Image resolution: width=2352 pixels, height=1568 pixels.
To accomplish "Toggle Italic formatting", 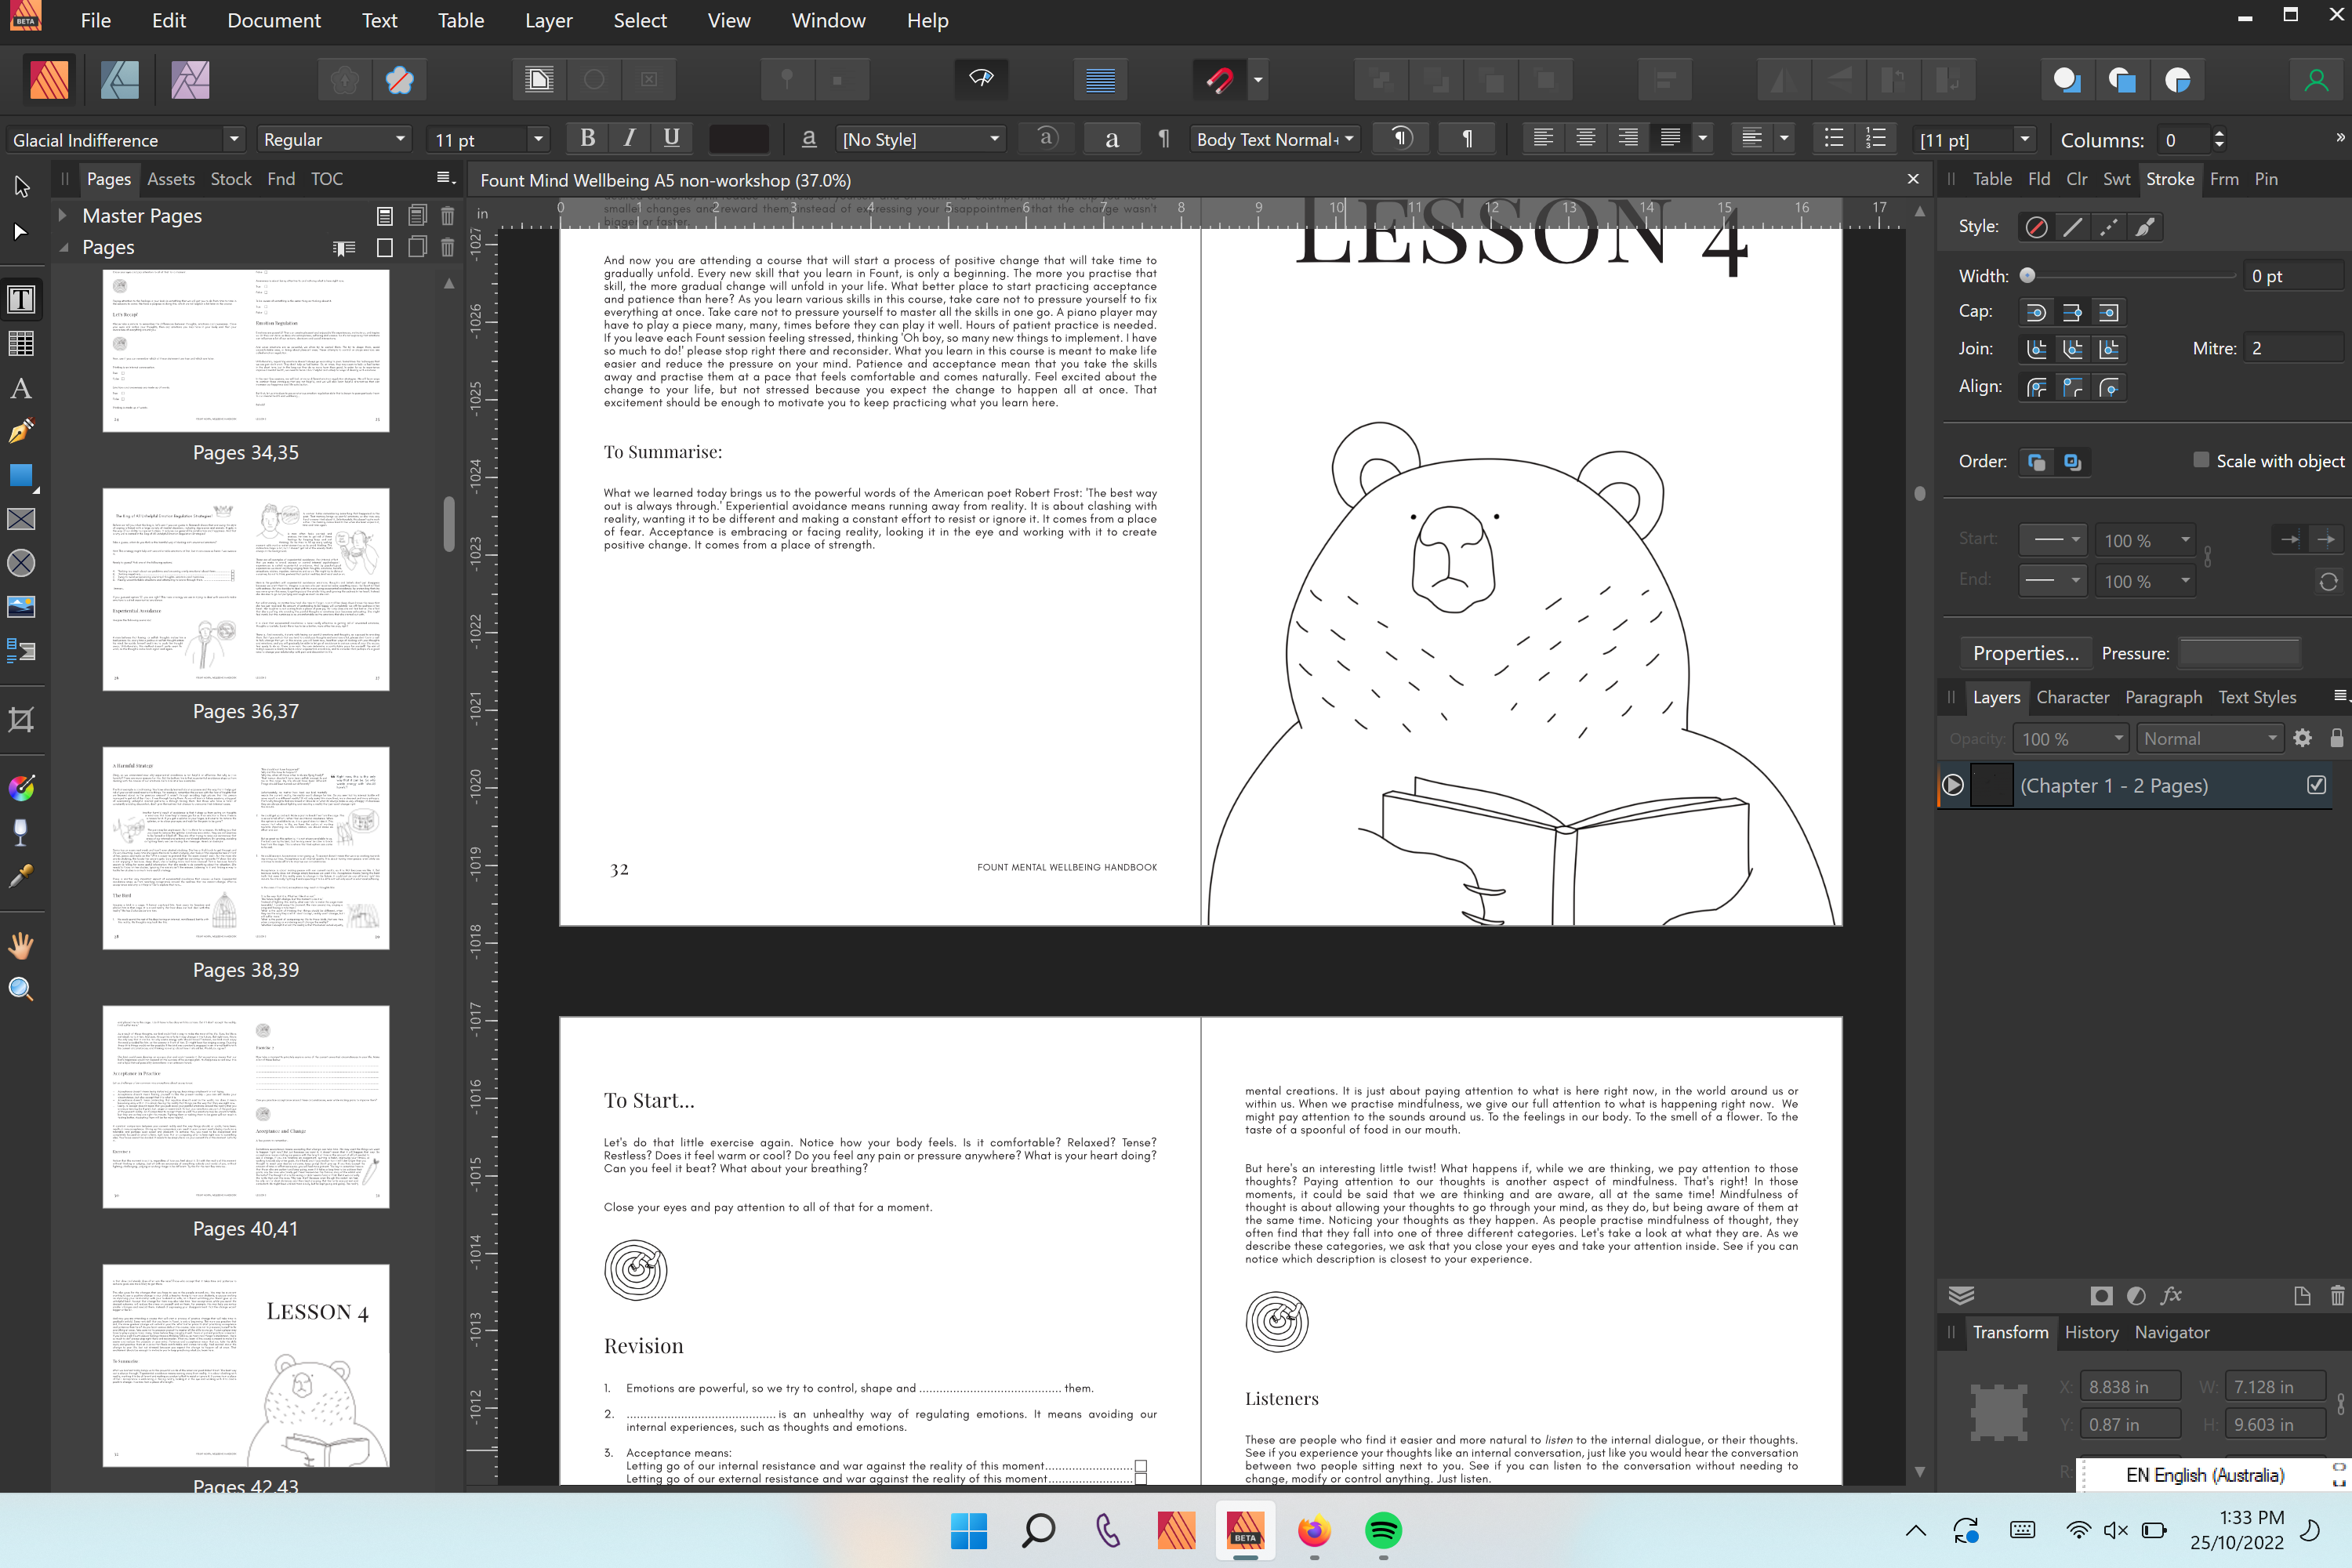I will [x=630, y=139].
